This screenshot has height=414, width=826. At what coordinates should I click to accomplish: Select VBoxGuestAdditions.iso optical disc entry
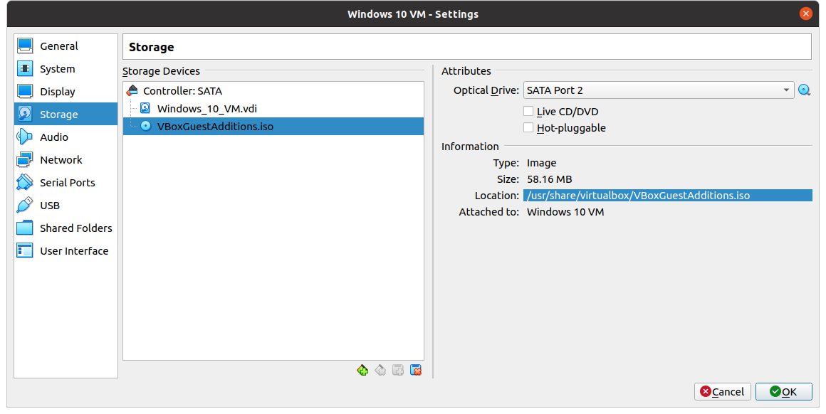[x=273, y=126]
